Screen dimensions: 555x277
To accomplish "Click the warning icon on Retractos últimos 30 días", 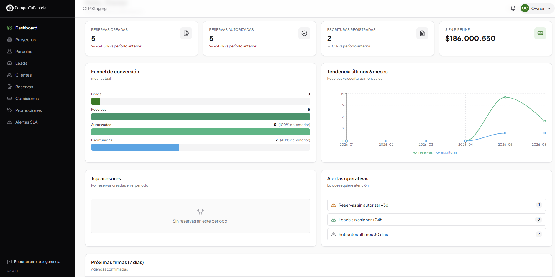I will (x=334, y=234).
